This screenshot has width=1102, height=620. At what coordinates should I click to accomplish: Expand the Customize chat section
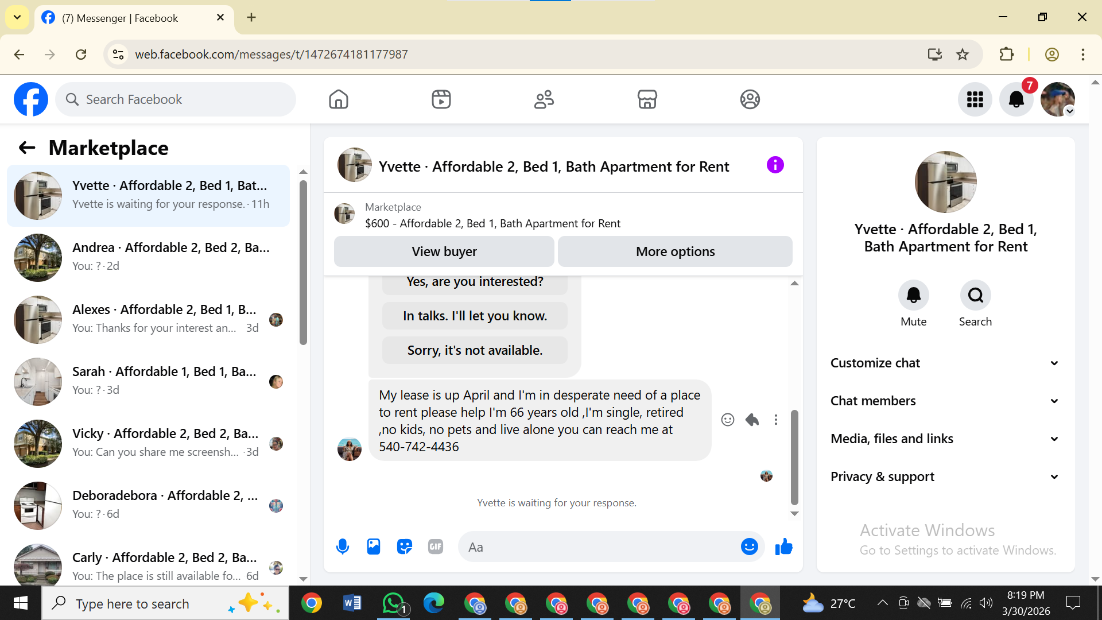click(945, 363)
